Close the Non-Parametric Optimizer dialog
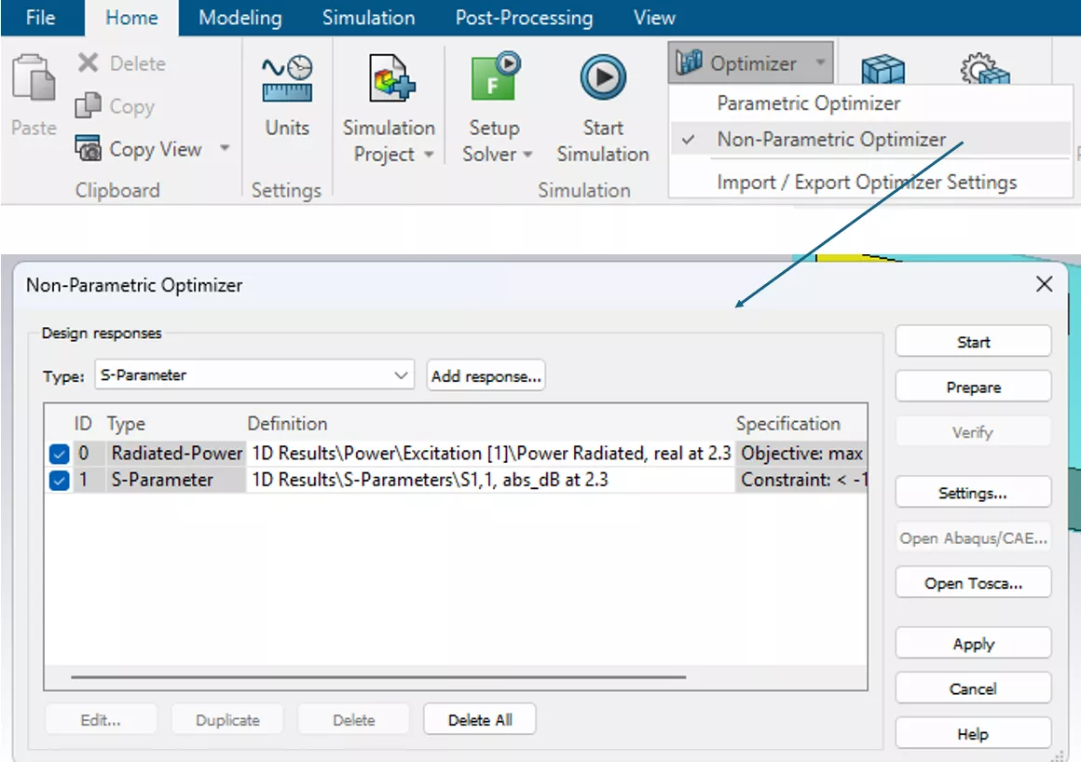 [x=1045, y=285]
